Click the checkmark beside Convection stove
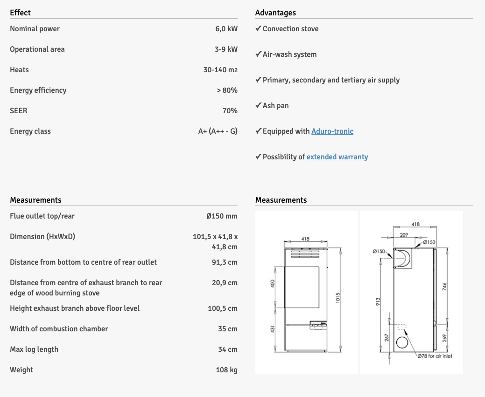The width and height of the screenshot is (485, 397). [258, 29]
